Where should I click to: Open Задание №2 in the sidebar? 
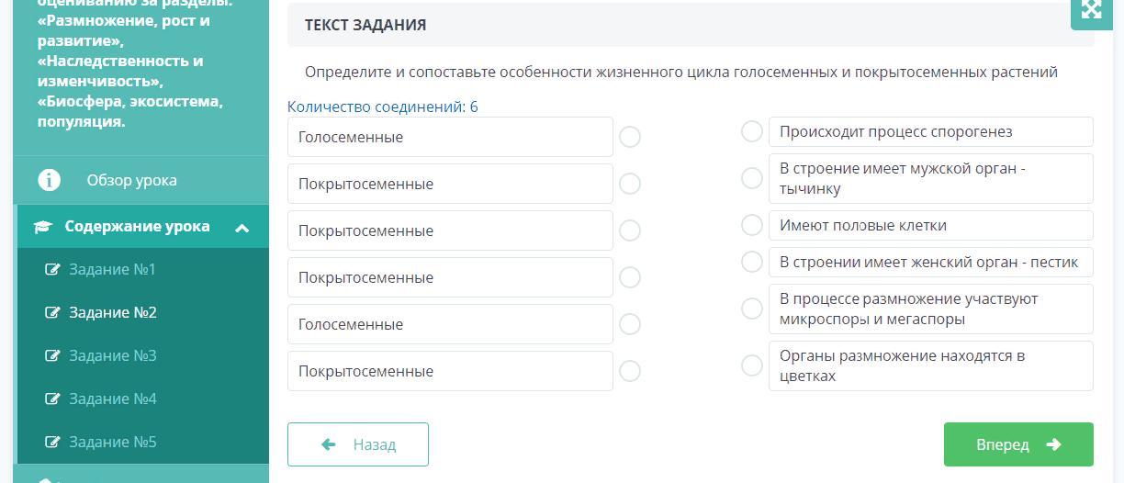tap(112, 312)
